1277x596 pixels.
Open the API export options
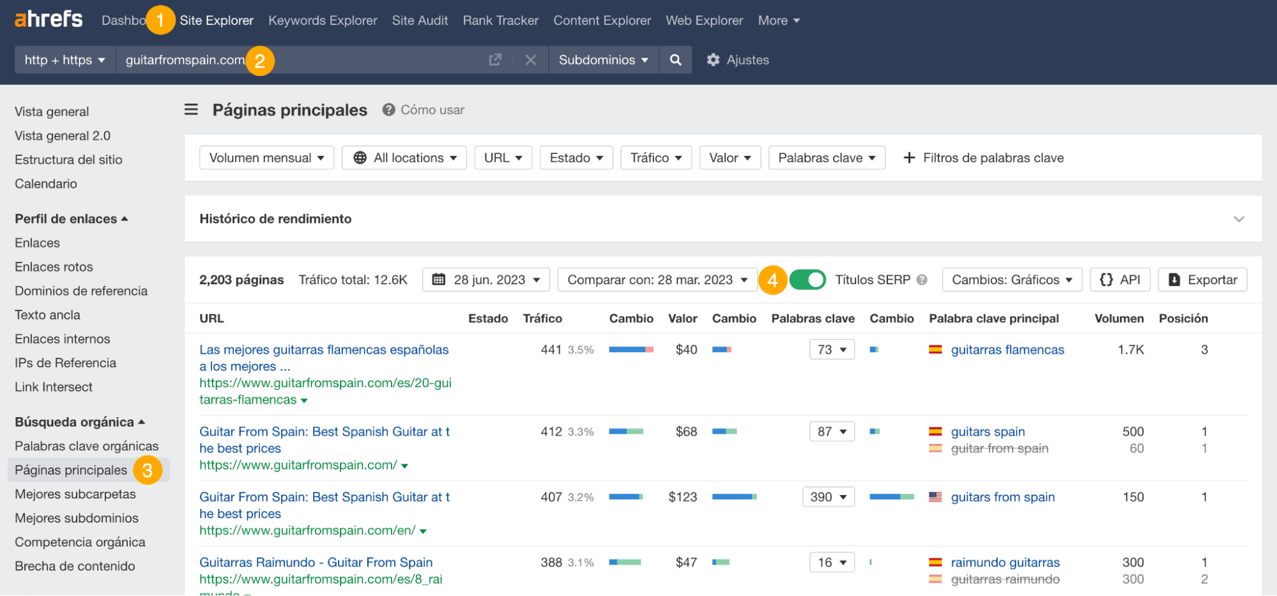(1120, 279)
